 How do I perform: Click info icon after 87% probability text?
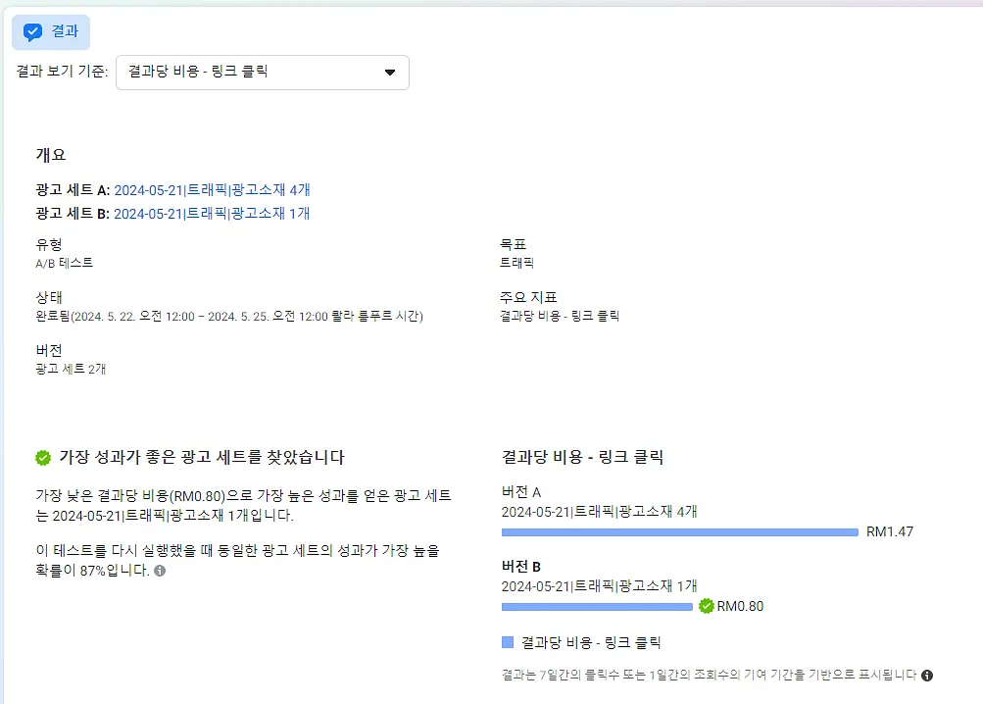[x=160, y=571]
